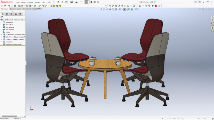Expand the Table-Bois<1> component node
Image resolution: width=214 pixels, height=120 pixels.
(x=1, y=35)
